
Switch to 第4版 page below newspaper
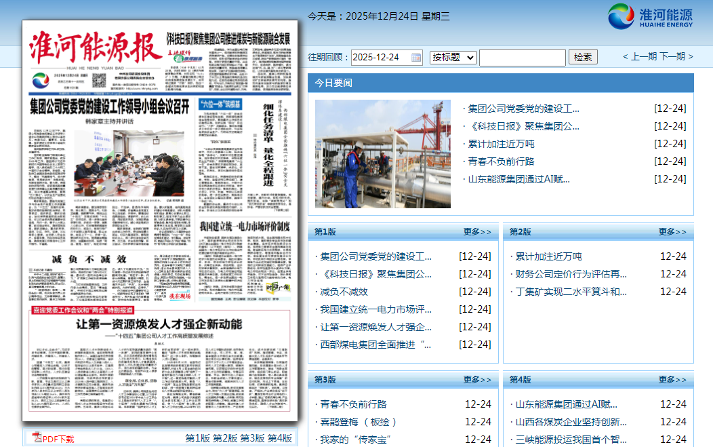(280, 439)
